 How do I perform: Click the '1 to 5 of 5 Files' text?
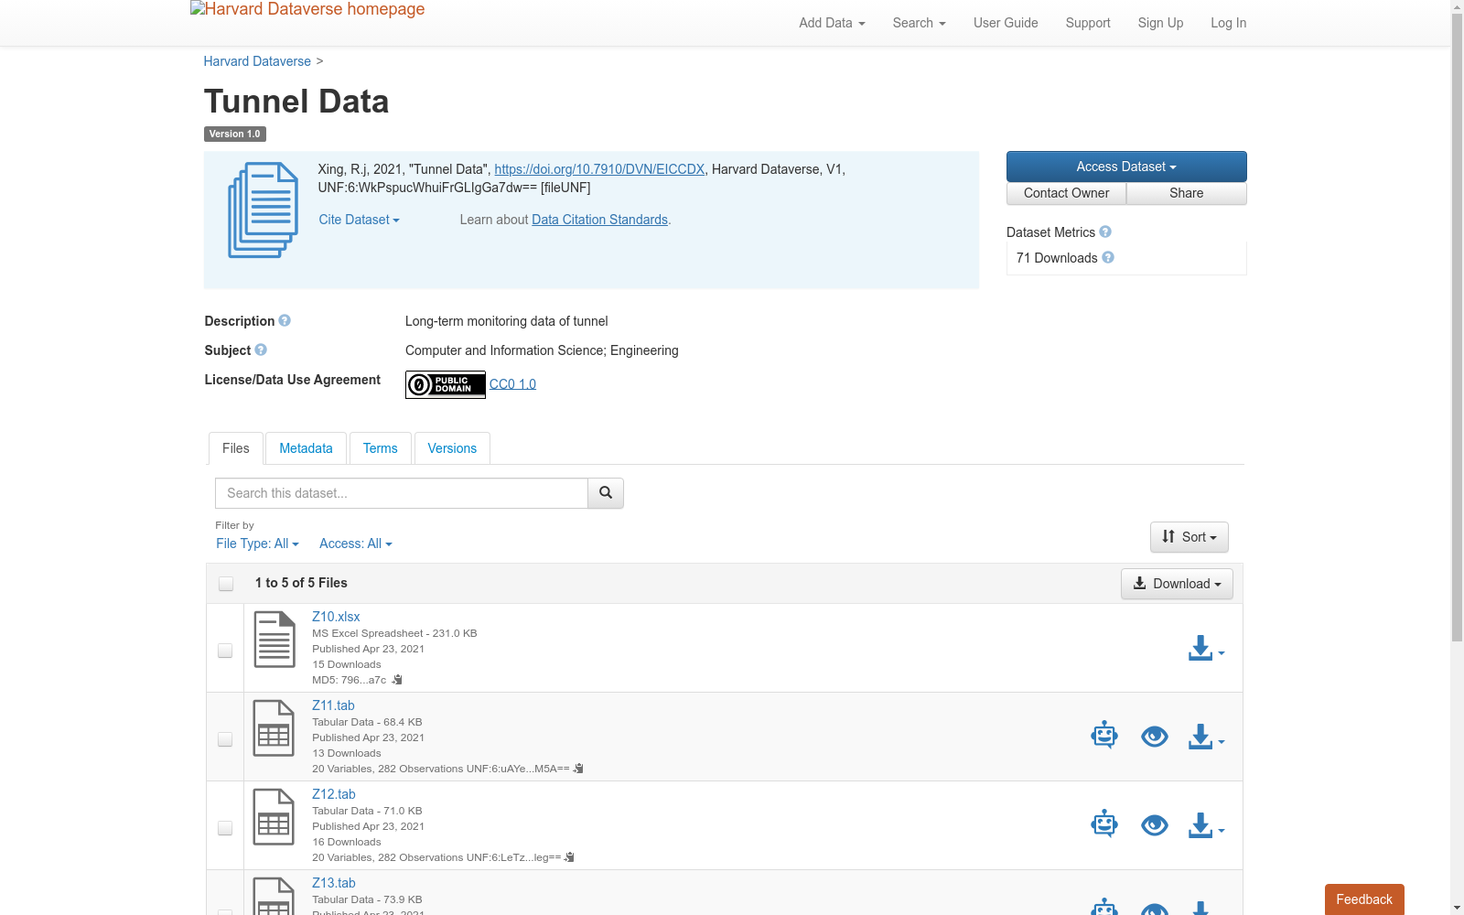(301, 583)
